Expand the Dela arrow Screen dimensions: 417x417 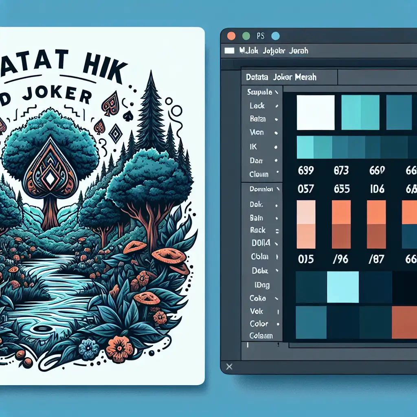click(x=277, y=270)
